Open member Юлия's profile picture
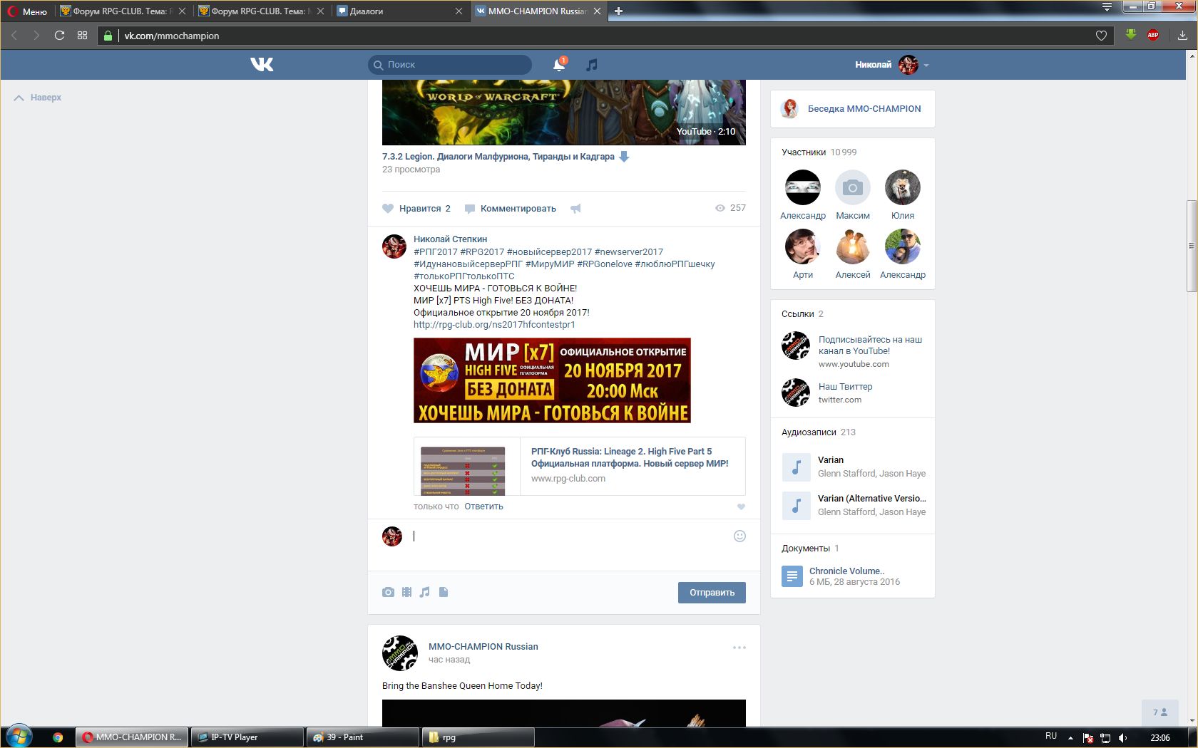The height and width of the screenshot is (748, 1198). [x=903, y=187]
